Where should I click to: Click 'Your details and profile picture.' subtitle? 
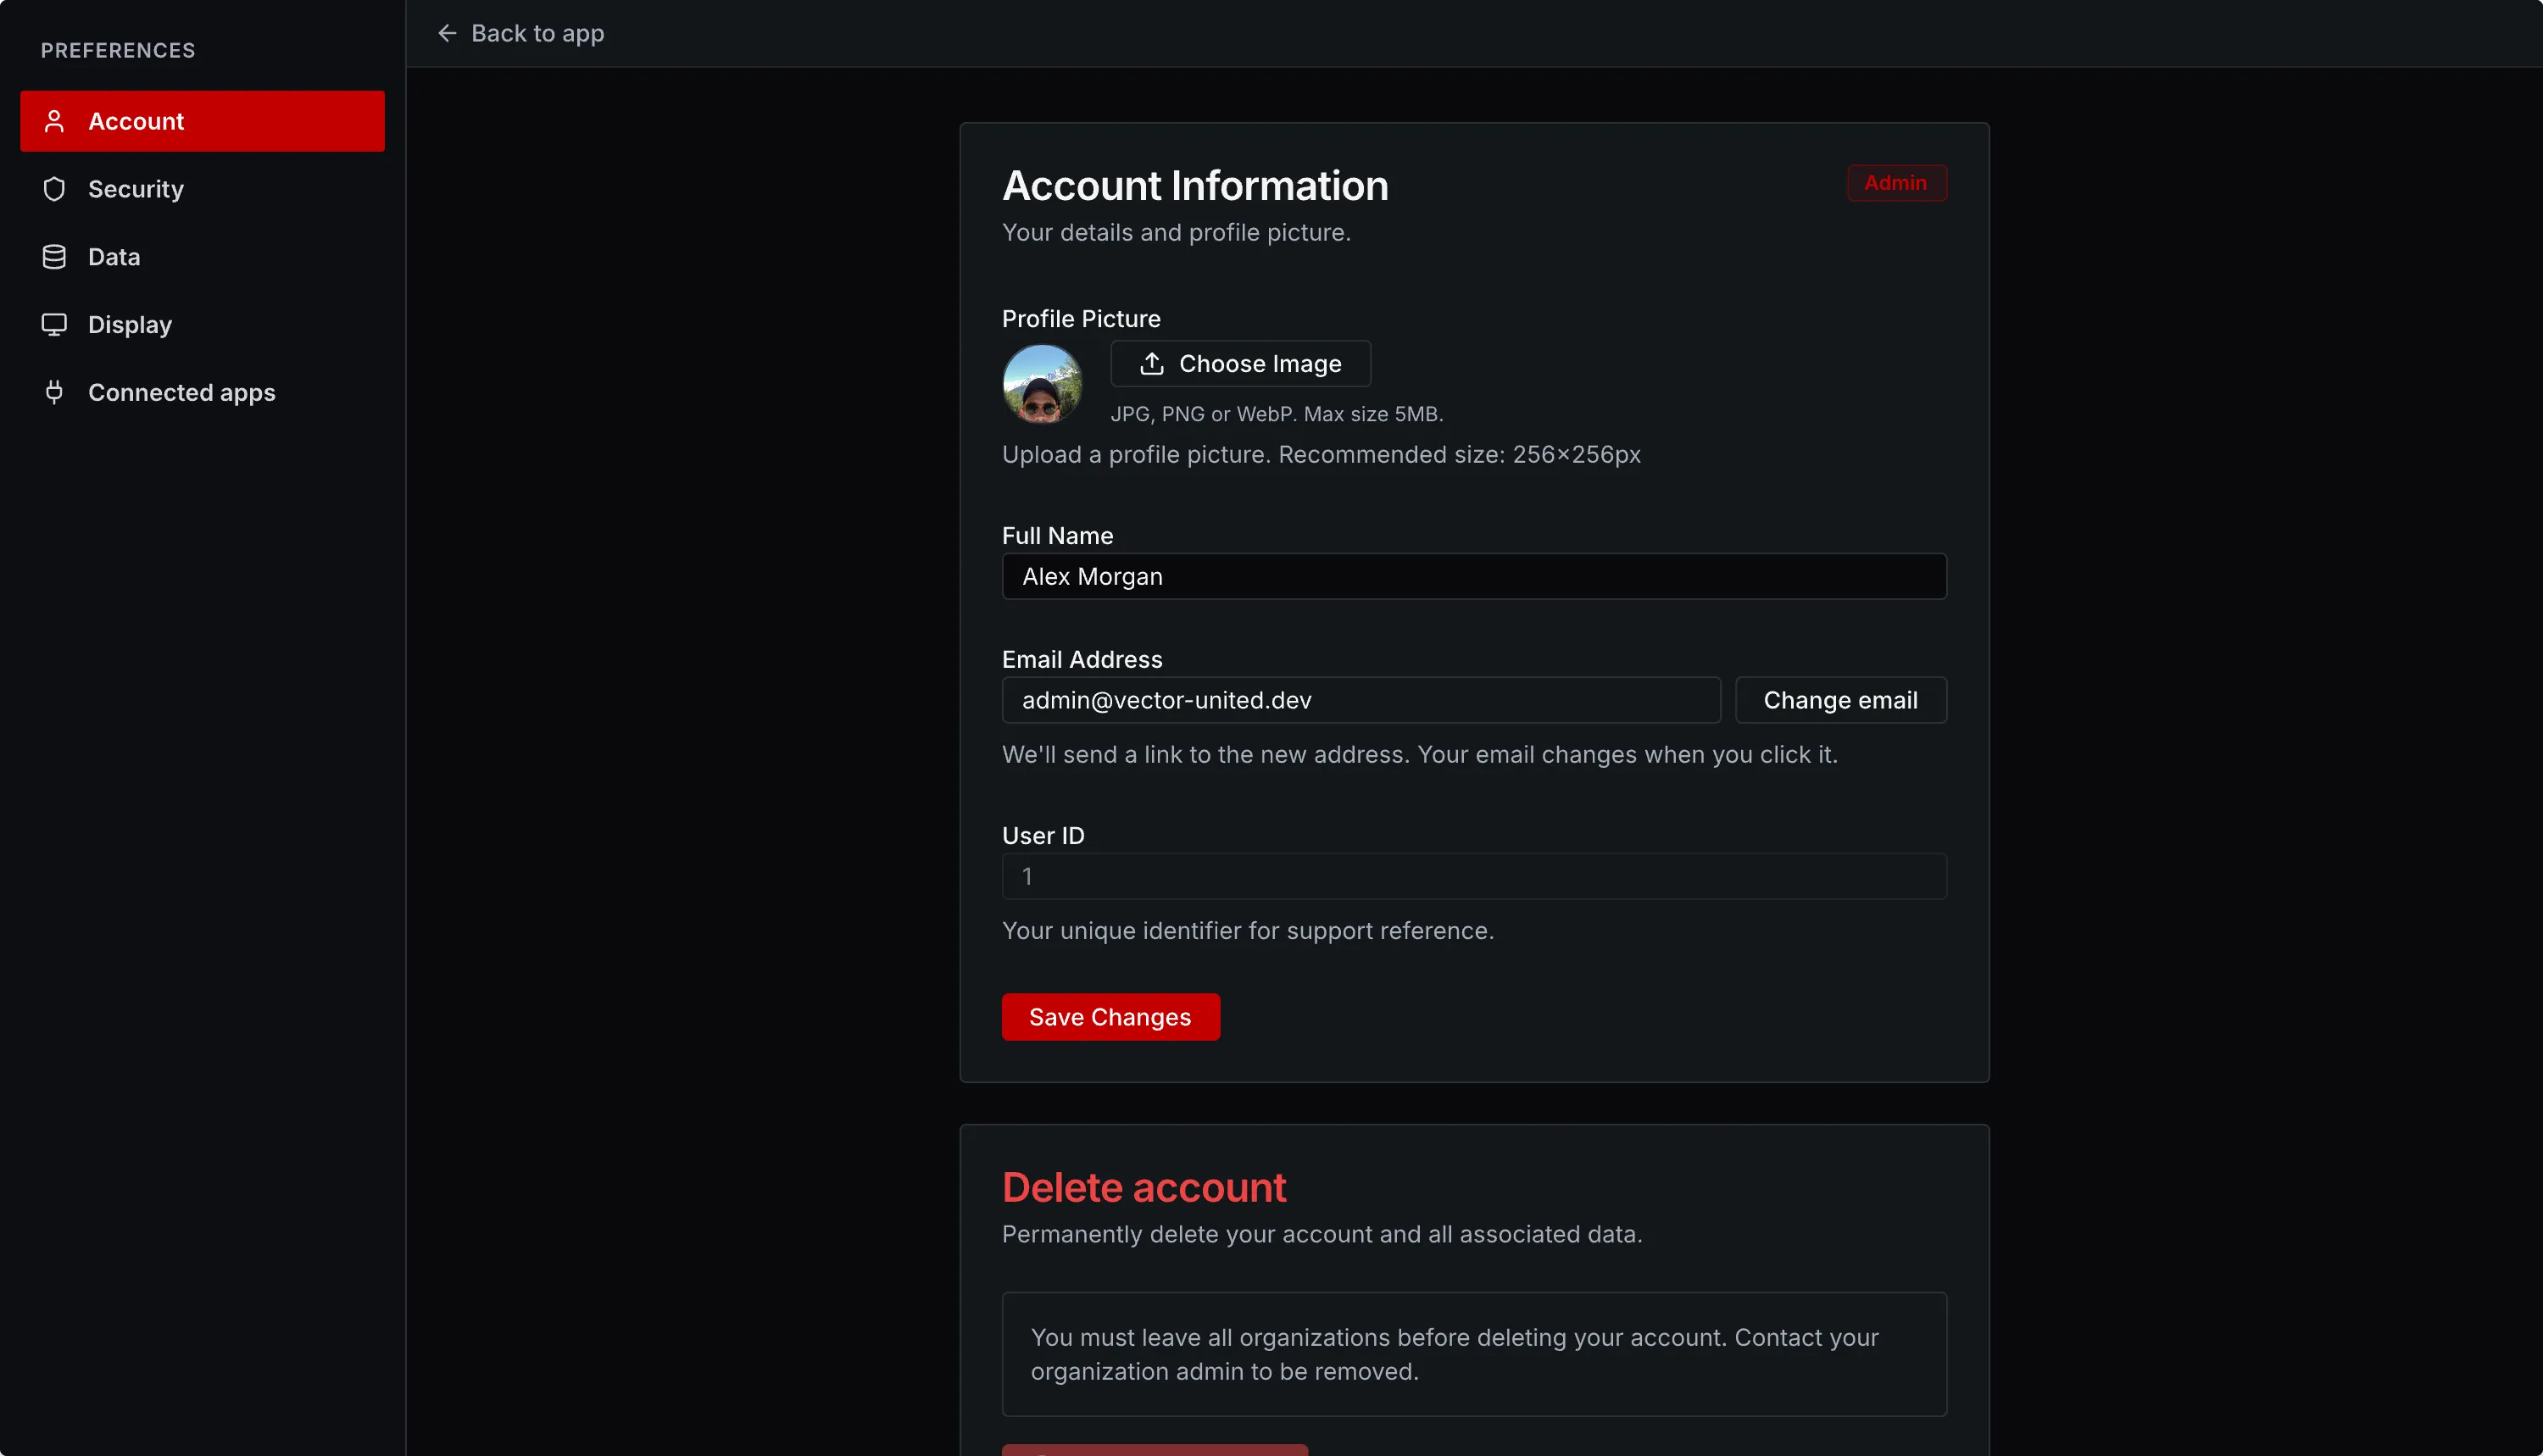(1176, 233)
